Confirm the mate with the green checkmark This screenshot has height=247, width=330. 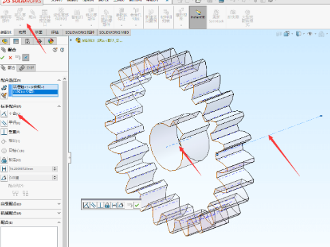[3, 58]
